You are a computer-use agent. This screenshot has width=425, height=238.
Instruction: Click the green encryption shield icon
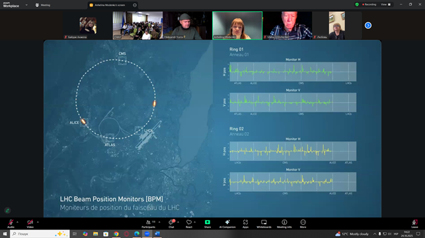tap(357, 5)
